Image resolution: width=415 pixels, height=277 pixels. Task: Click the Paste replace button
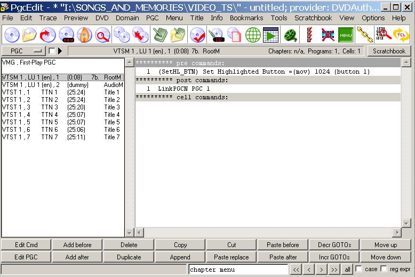(x=232, y=257)
